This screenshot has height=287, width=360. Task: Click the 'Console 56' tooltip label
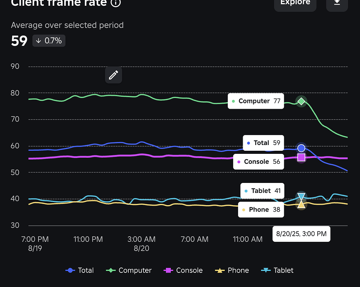258,161
